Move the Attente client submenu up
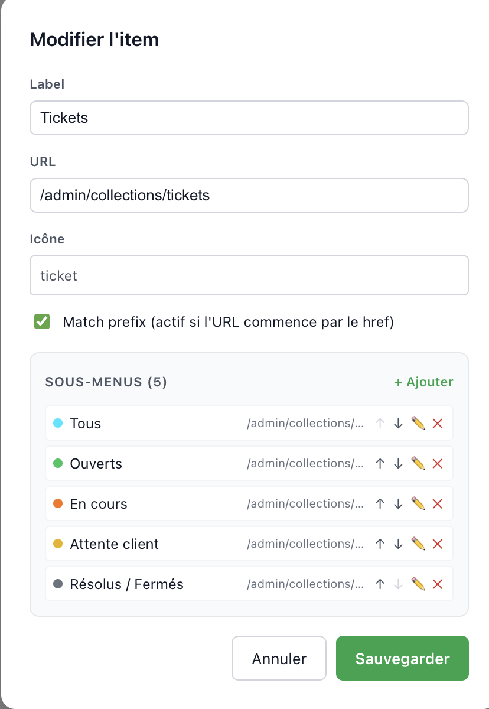 380,544
